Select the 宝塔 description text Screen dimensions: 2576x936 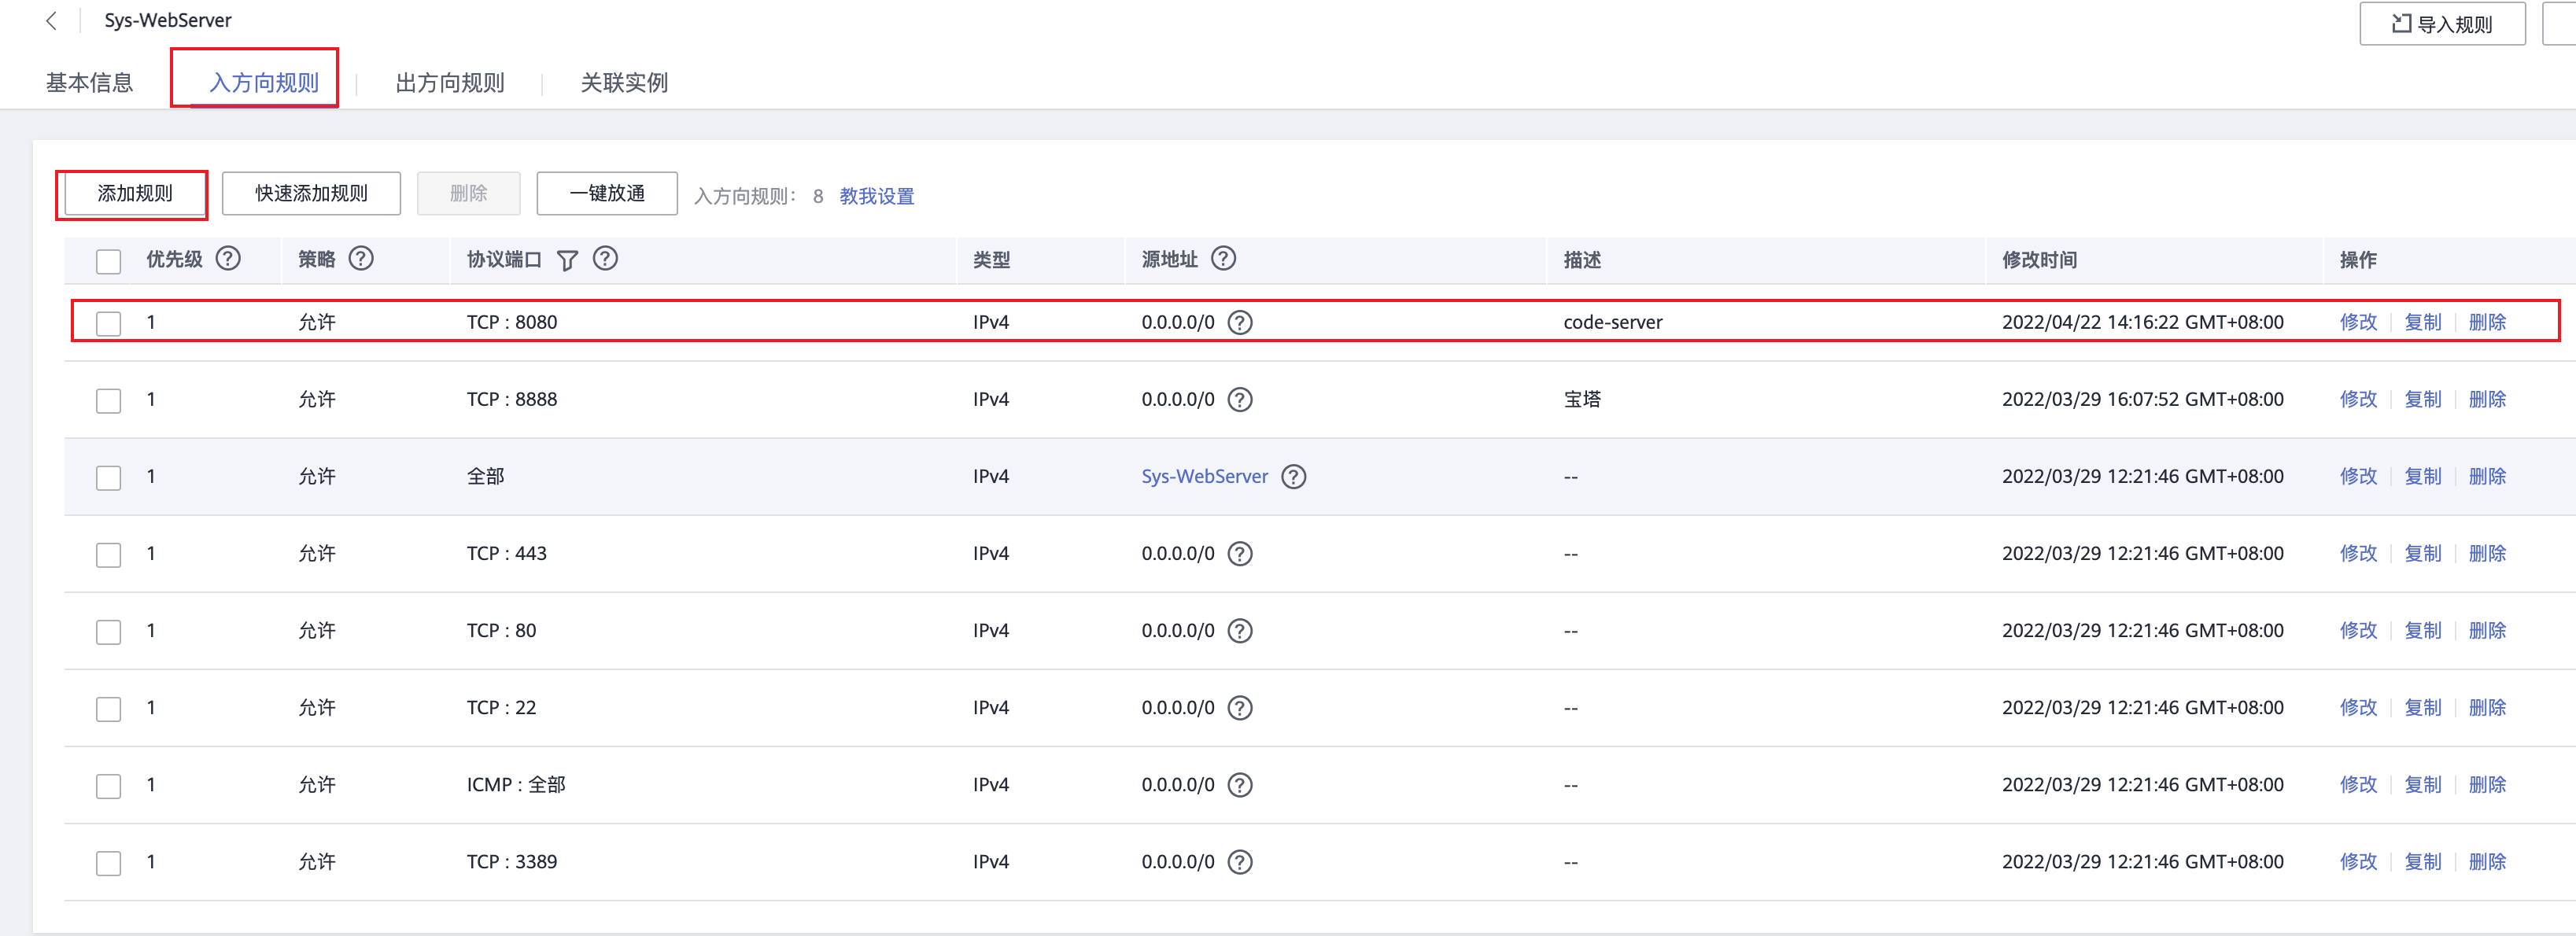[x=1582, y=399]
